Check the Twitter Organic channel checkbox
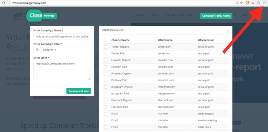268x132 pixels. pyautogui.click(x=106, y=47)
